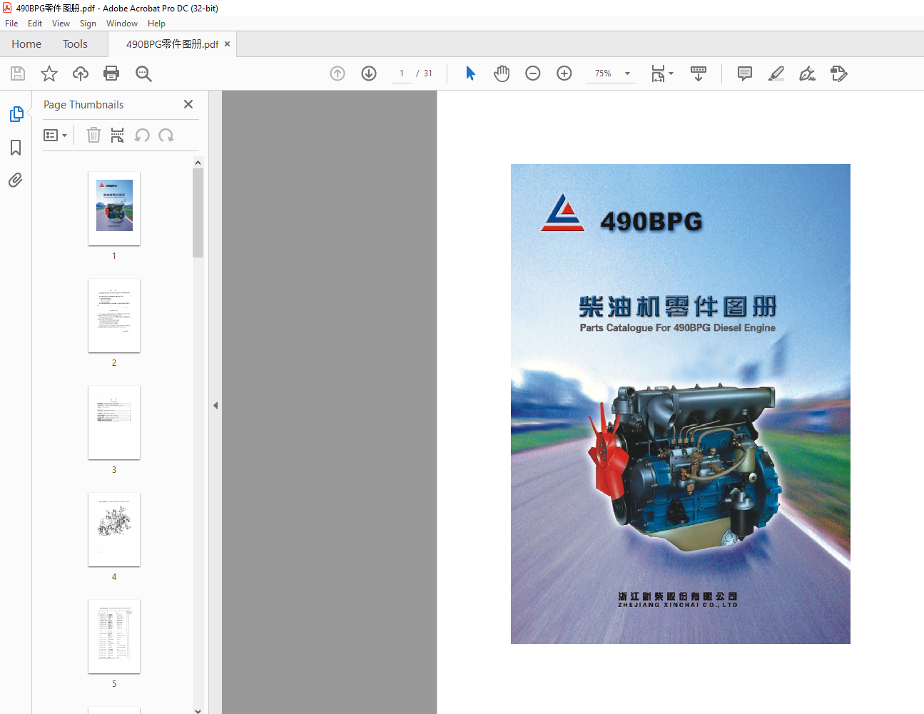Click the Page Thumbnails panel title
The width and height of the screenshot is (924, 714).
click(83, 105)
